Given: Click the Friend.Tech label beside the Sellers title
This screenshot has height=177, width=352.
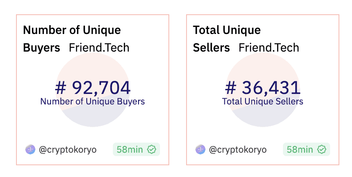Looking at the screenshot, I should tap(269, 48).
